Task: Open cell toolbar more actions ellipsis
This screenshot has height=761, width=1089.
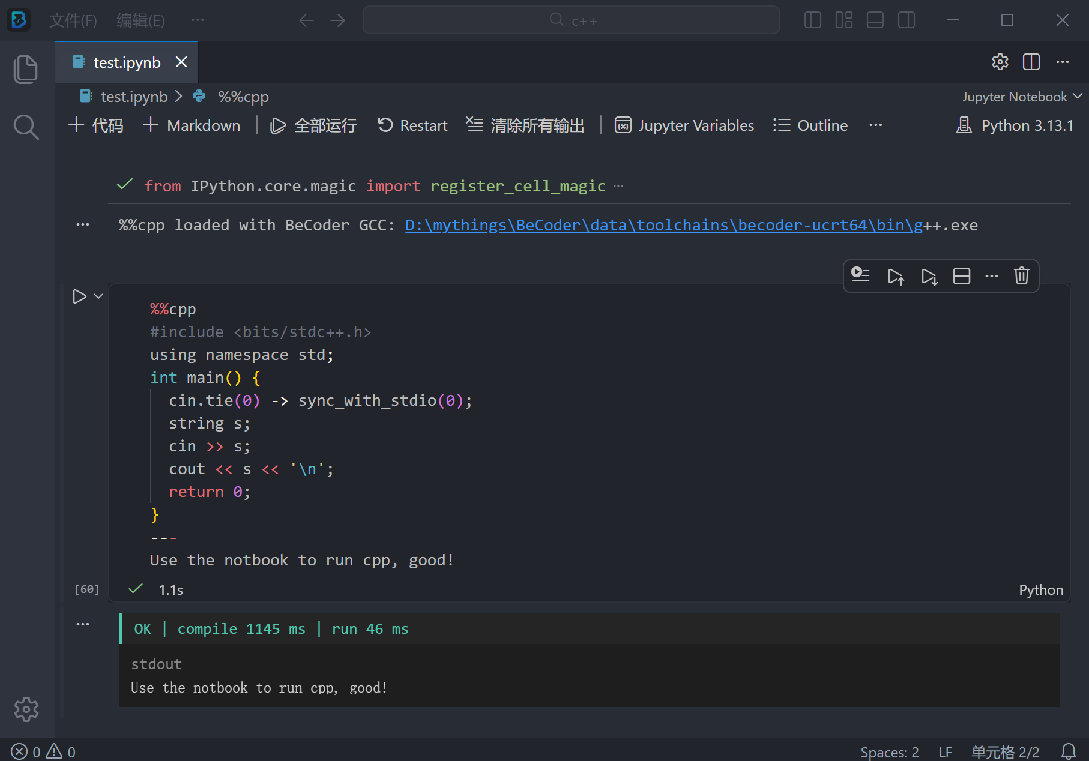Action: tap(992, 275)
